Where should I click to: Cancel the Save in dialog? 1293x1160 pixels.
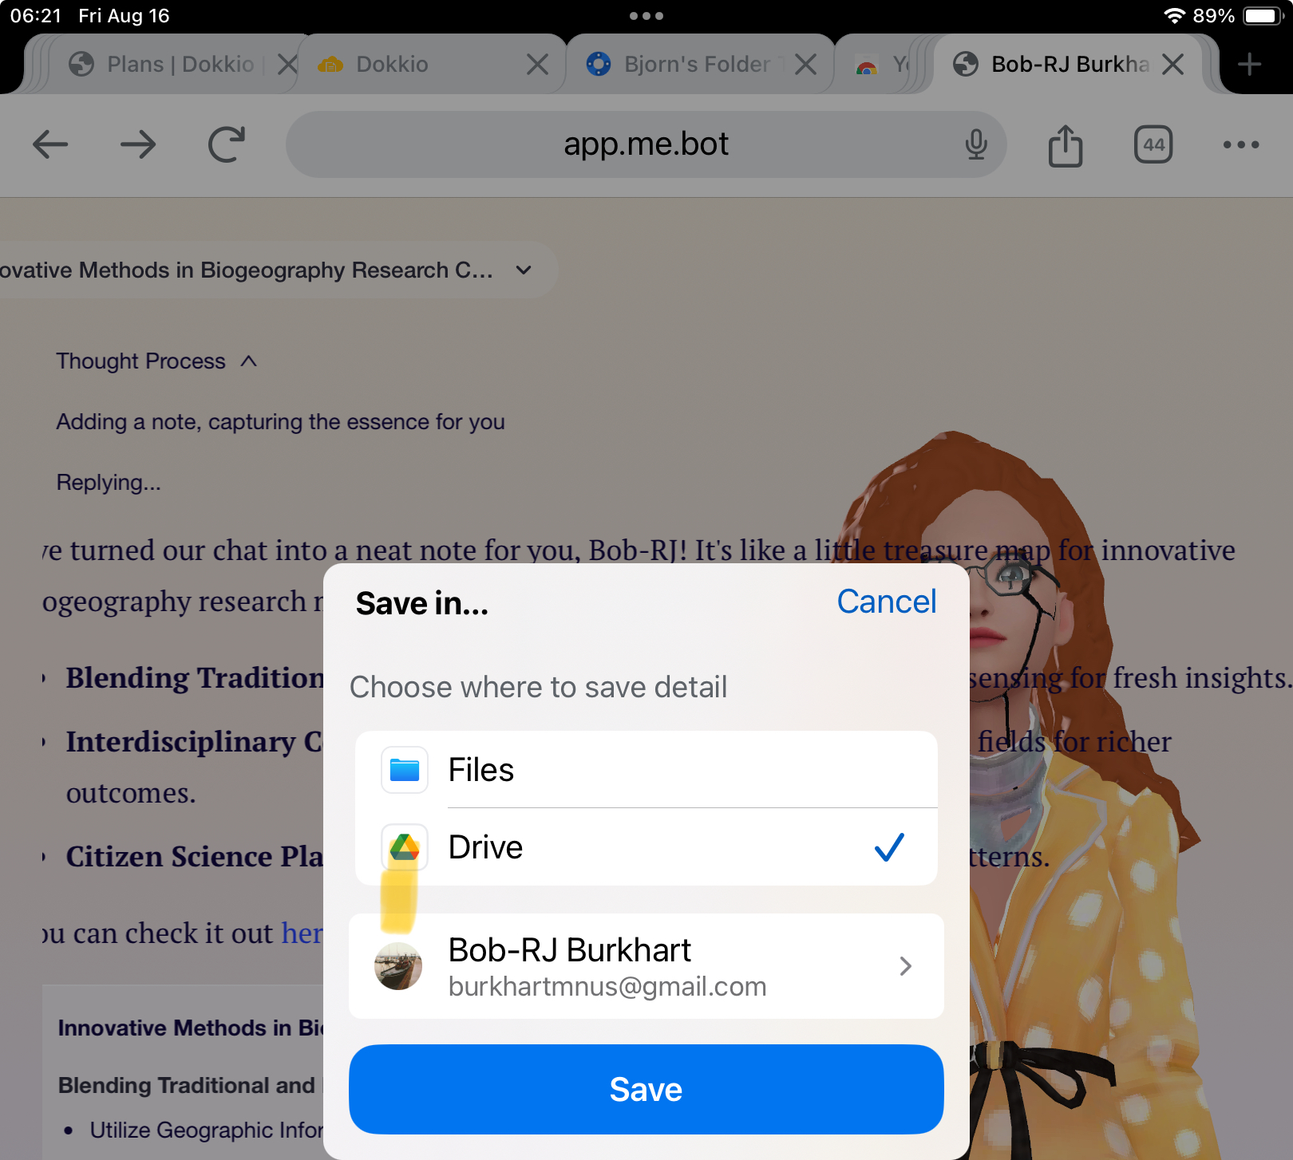click(887, 602)
